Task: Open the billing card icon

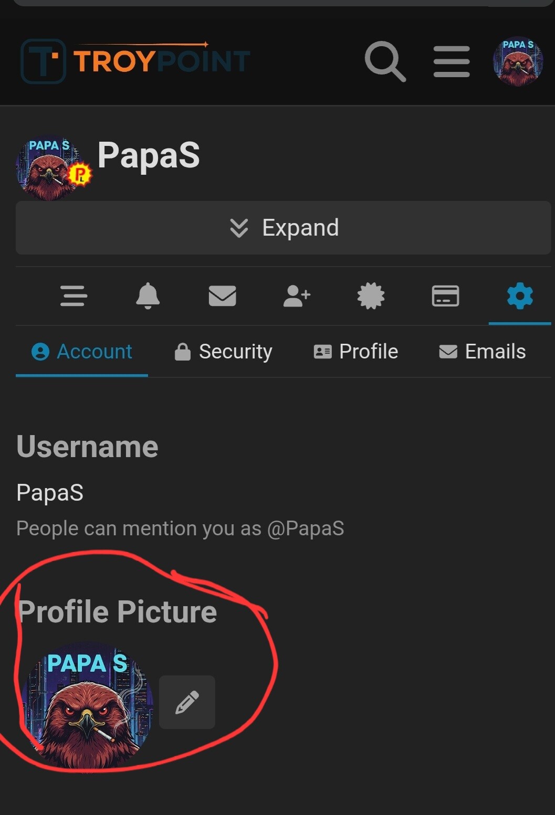Action: pos(445,296)
